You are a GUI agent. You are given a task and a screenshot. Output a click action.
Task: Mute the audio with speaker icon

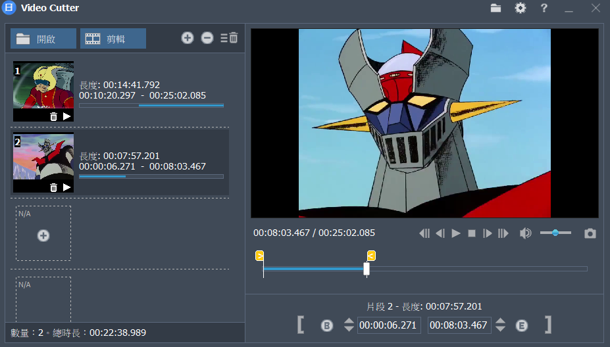coord(525,233)
